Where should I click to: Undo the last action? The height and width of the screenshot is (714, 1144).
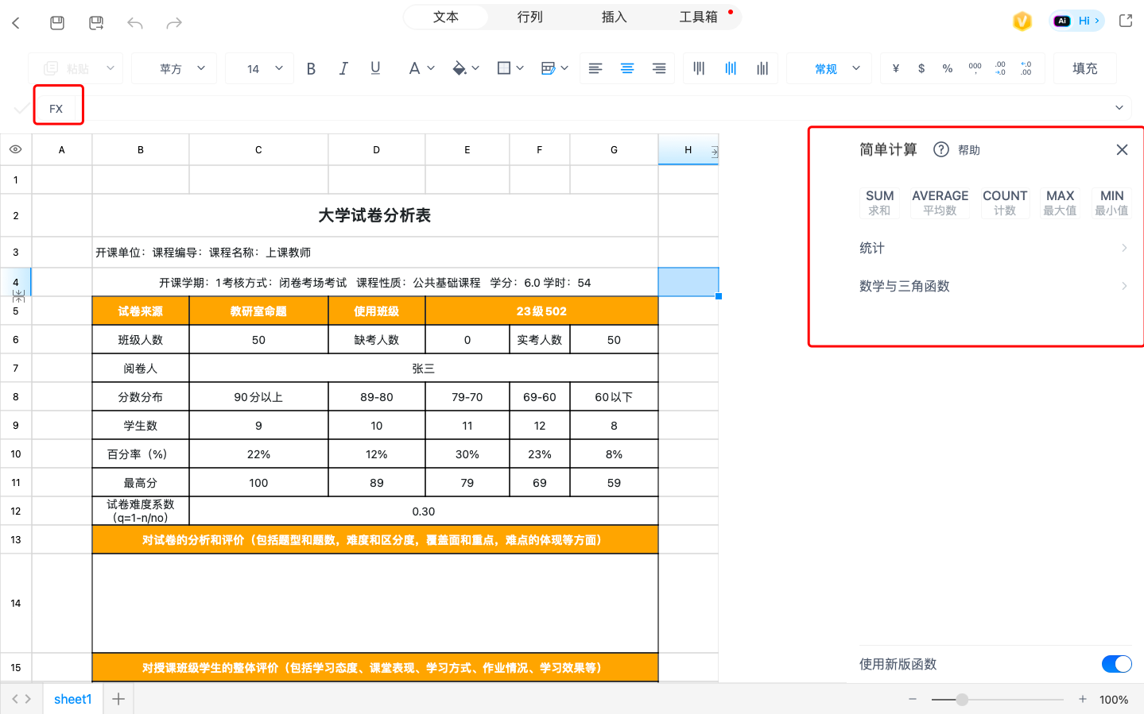(x=135, y=23)
